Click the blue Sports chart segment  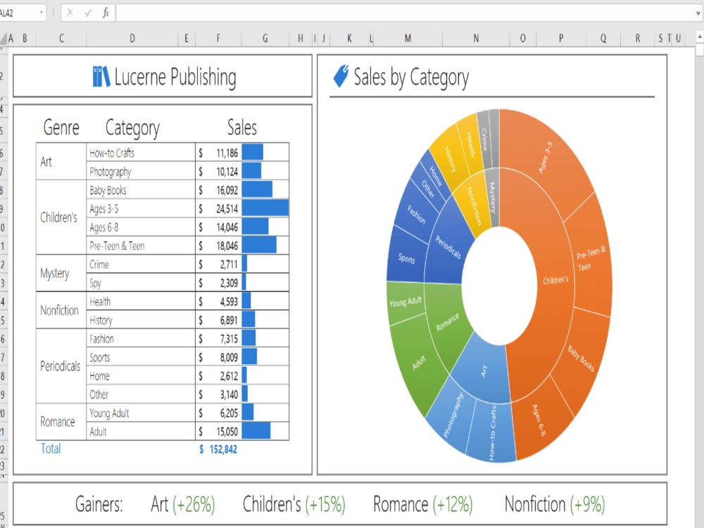pyautogui.click(x=406, y=258)
